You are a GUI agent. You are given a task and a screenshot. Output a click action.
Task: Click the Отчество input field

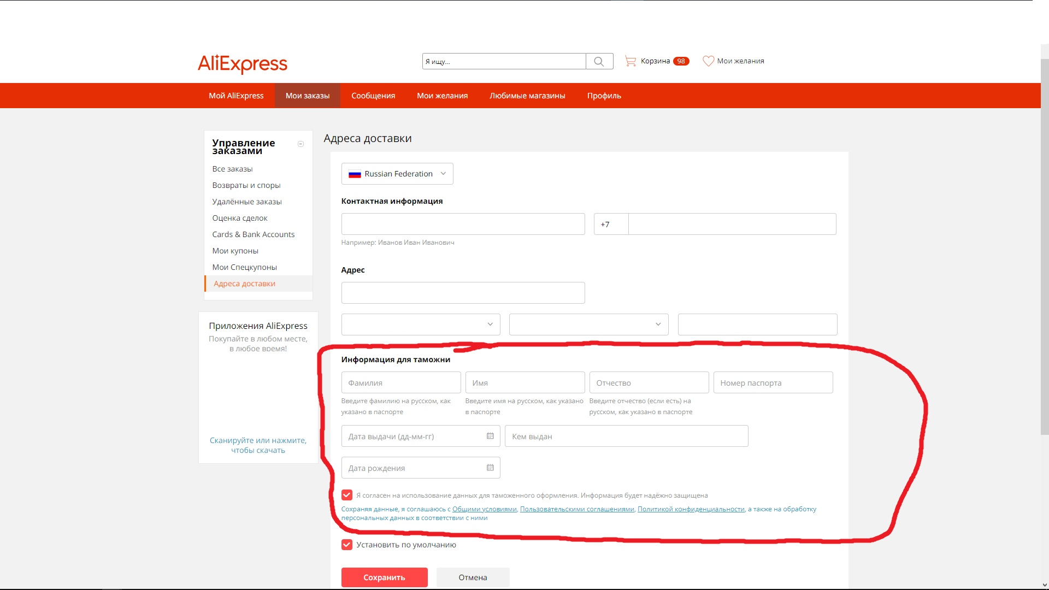pos(649,382)
